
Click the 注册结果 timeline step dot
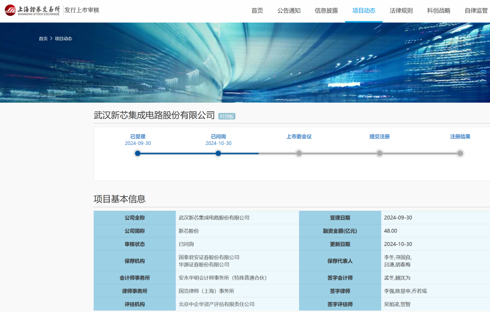[x=460, y=154]
